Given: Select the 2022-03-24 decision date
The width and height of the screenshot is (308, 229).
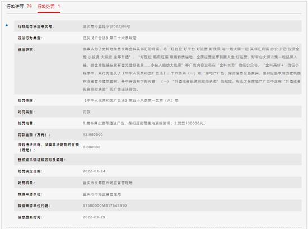Looking at the screenshot, I should pos(94,171).
